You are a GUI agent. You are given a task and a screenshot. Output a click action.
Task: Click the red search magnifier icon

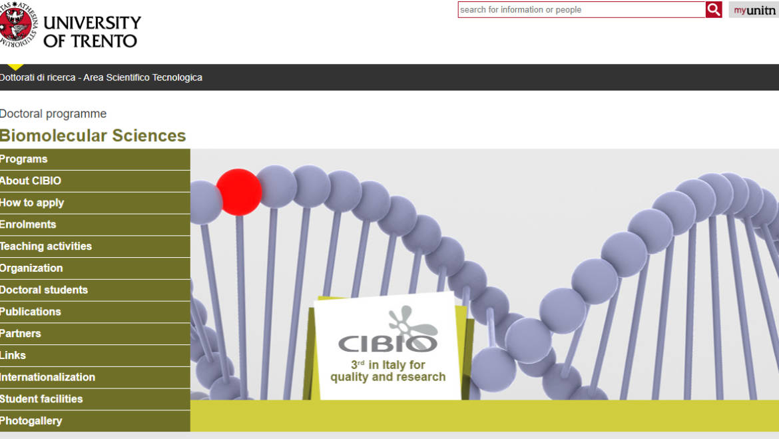(x=714, y=9)
